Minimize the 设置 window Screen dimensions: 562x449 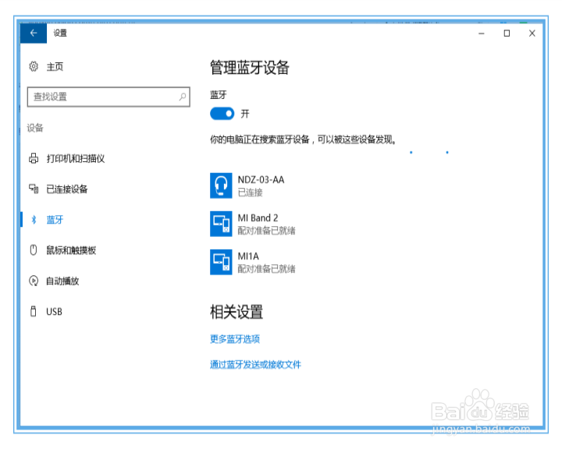[482, 34]
